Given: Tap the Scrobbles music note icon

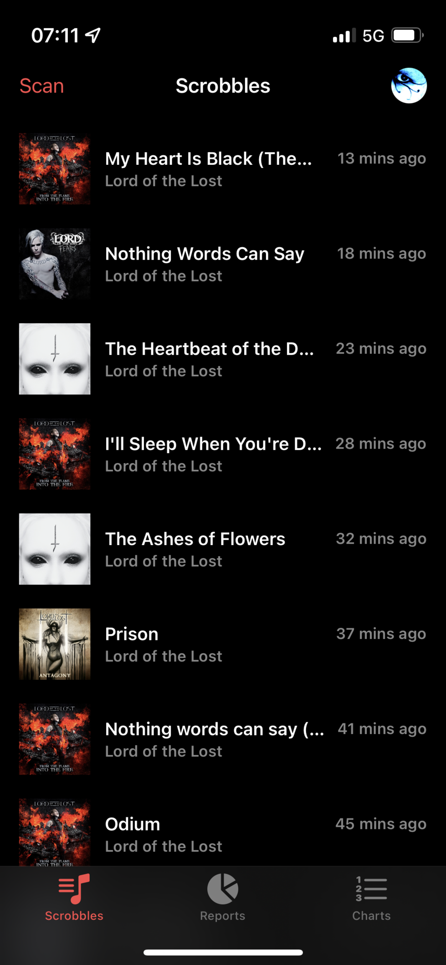Looking at the screenshot, I should coord(74,888).
